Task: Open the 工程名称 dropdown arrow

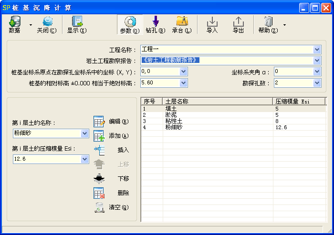Action: pyautogui.click(x=317, y=50)
